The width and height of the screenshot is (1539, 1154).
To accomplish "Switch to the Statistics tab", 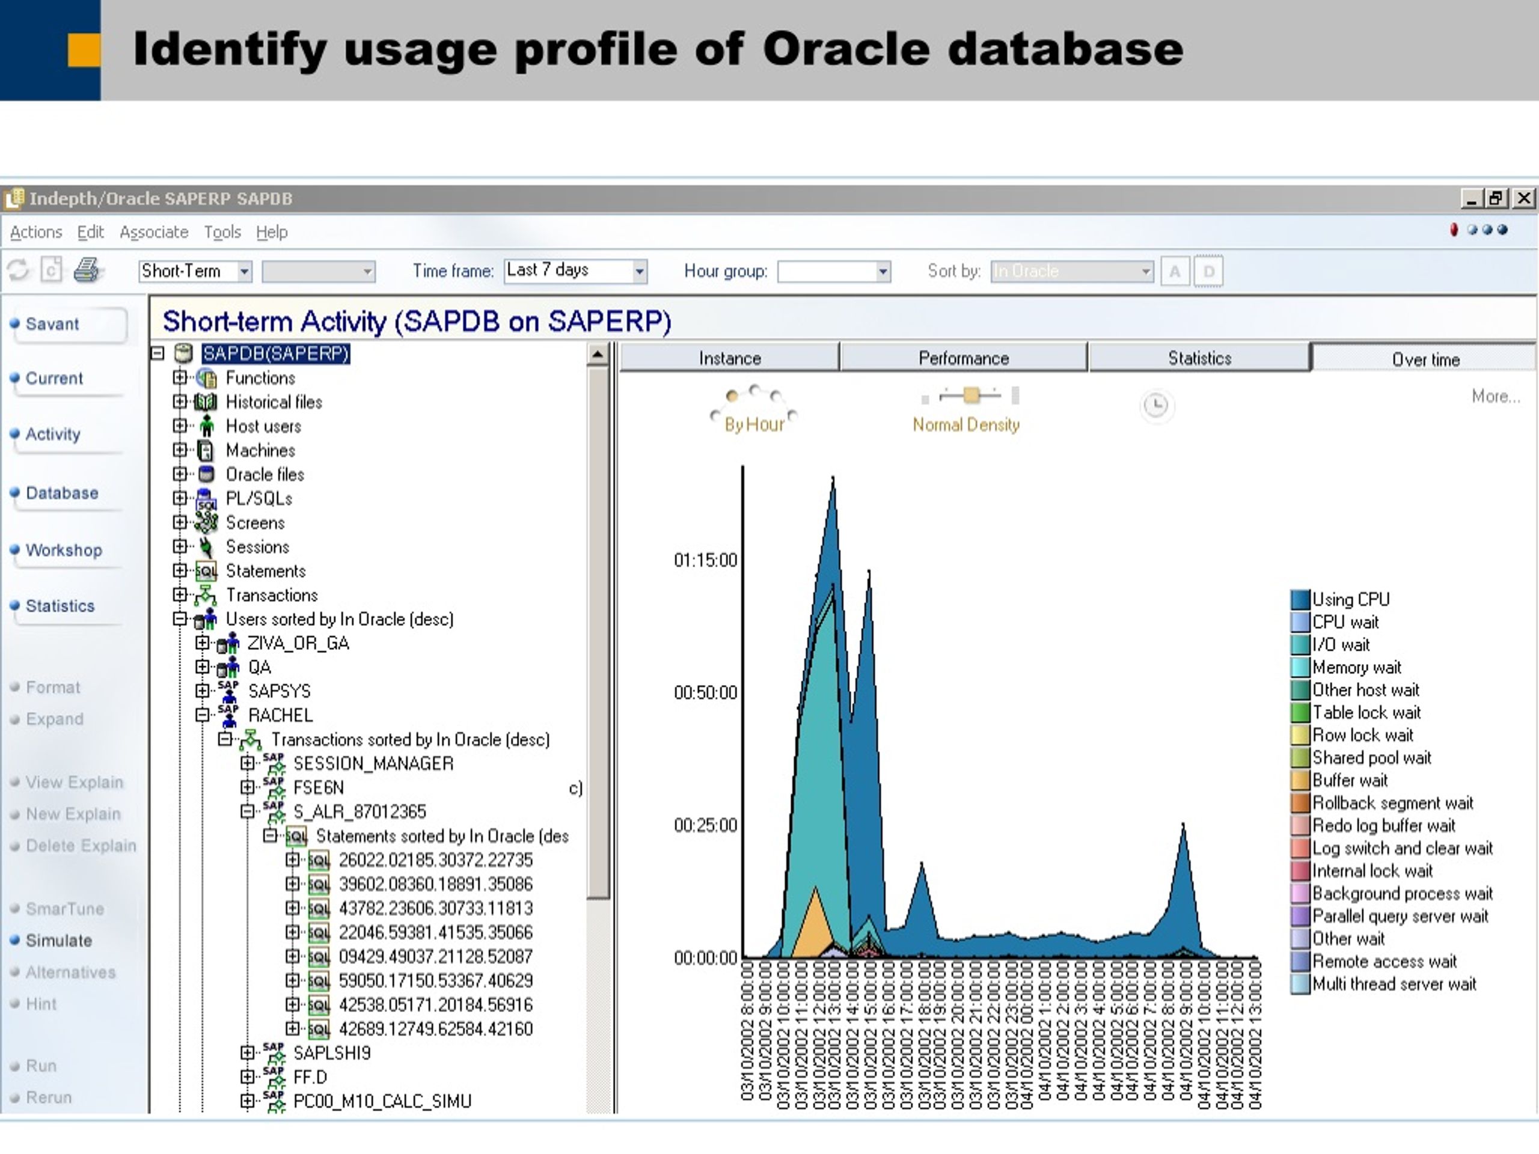I will point(1199,358).
